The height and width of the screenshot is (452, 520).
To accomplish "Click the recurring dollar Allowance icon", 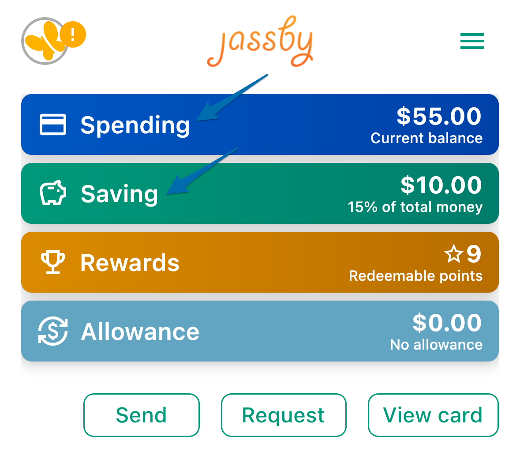I will point(53,331).
